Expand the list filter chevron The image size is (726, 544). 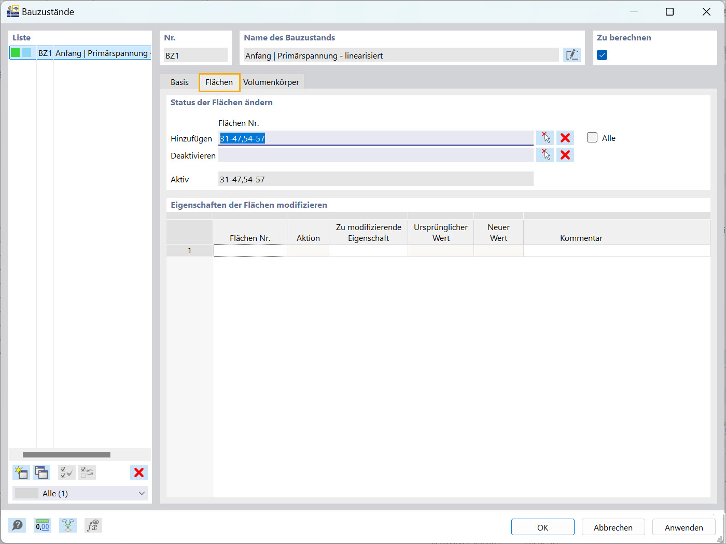click(x=141, y=493)
